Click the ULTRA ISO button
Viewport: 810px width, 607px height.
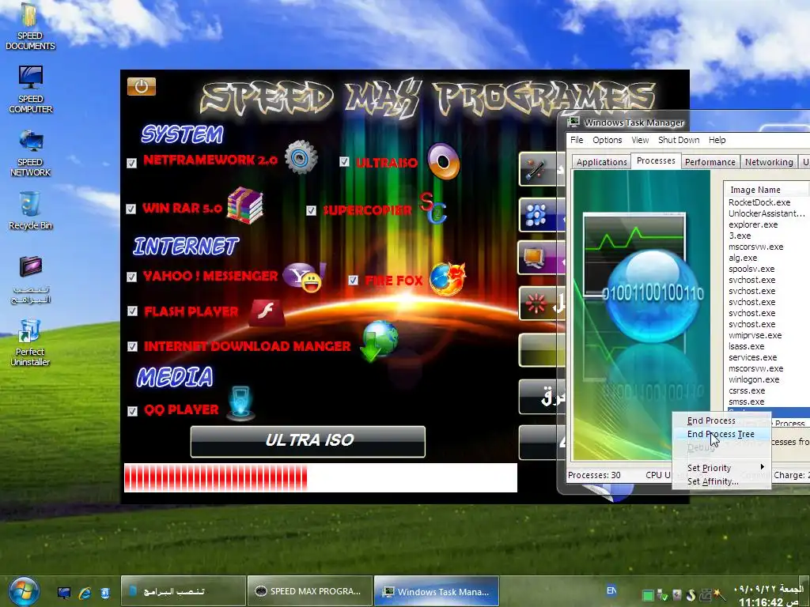click(308, 441)
